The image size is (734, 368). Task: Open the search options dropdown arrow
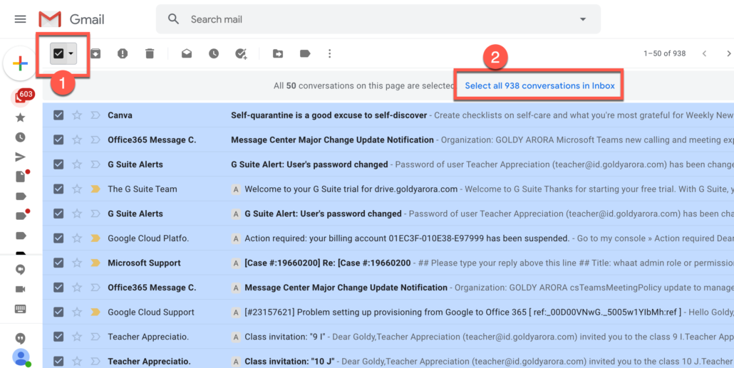click(583, 19)
